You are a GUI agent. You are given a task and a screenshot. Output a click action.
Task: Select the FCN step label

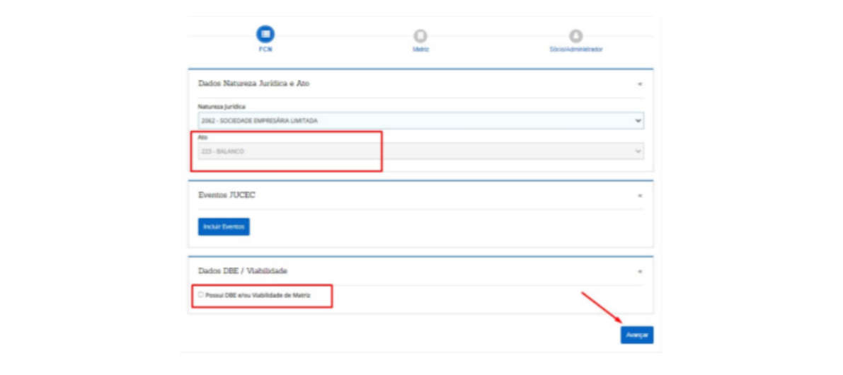tap(265, 50)
